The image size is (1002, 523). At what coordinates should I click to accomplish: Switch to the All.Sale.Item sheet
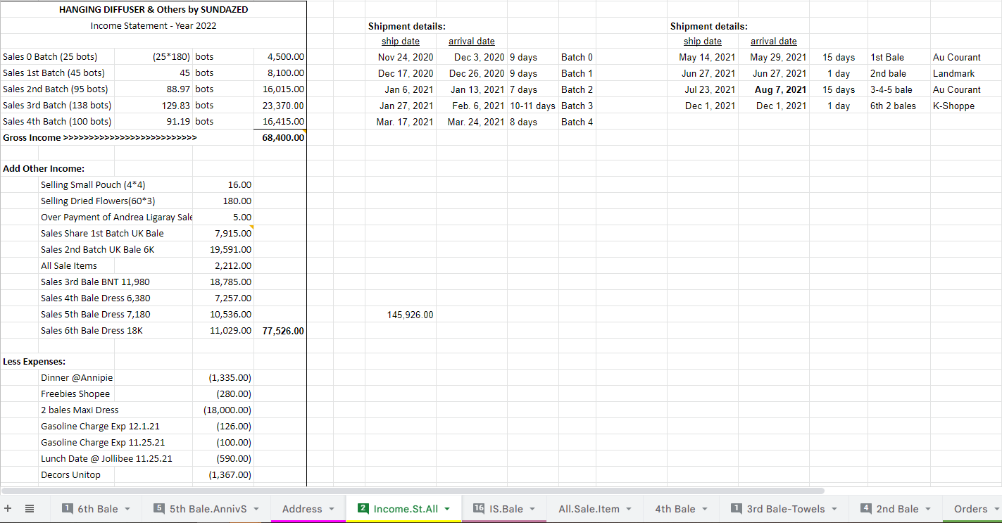590,508
